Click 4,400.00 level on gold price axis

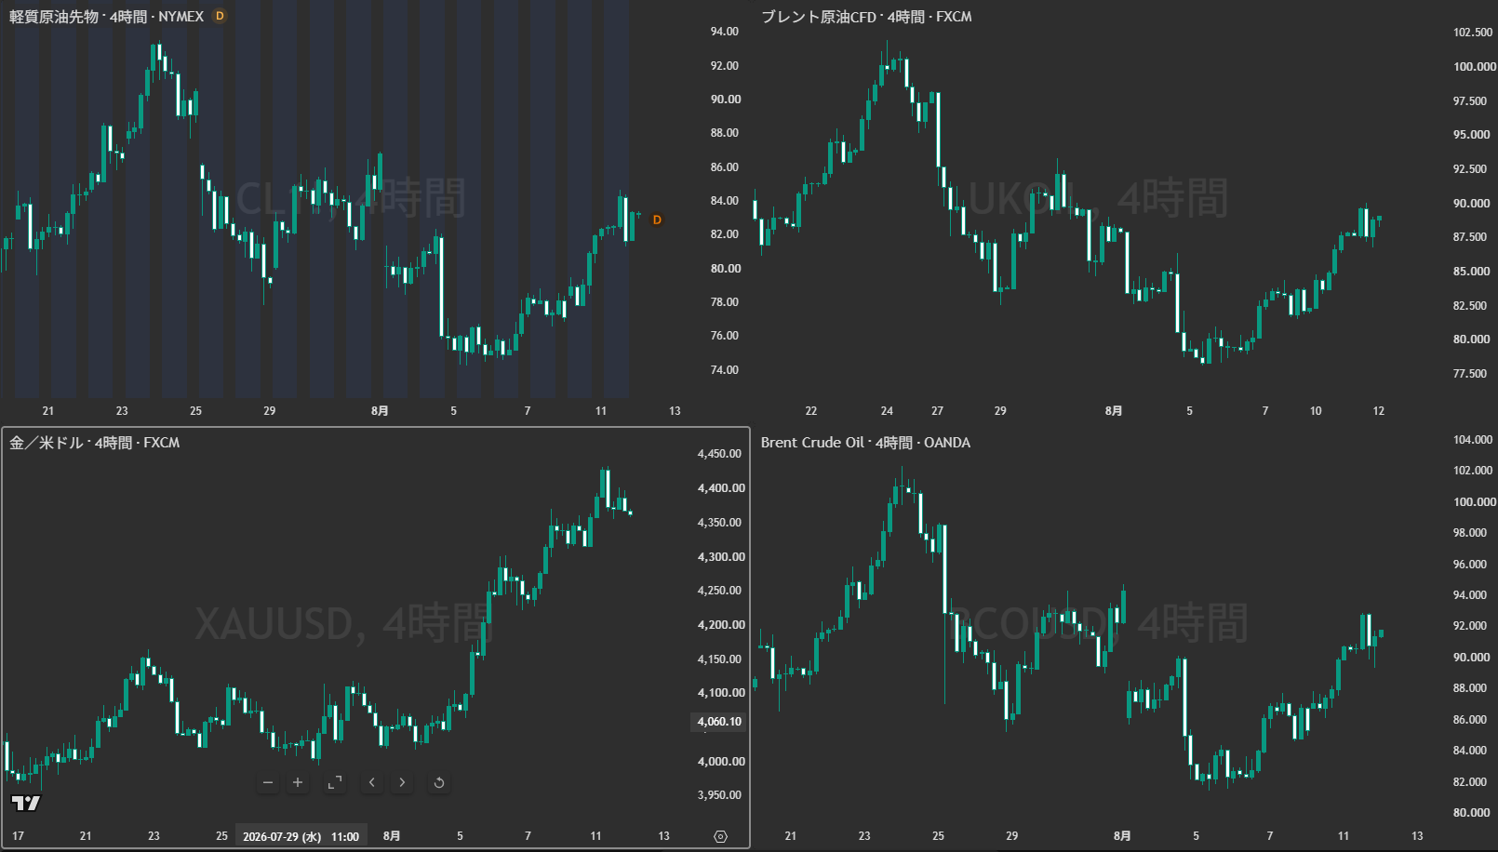click(x=721, y=488)
